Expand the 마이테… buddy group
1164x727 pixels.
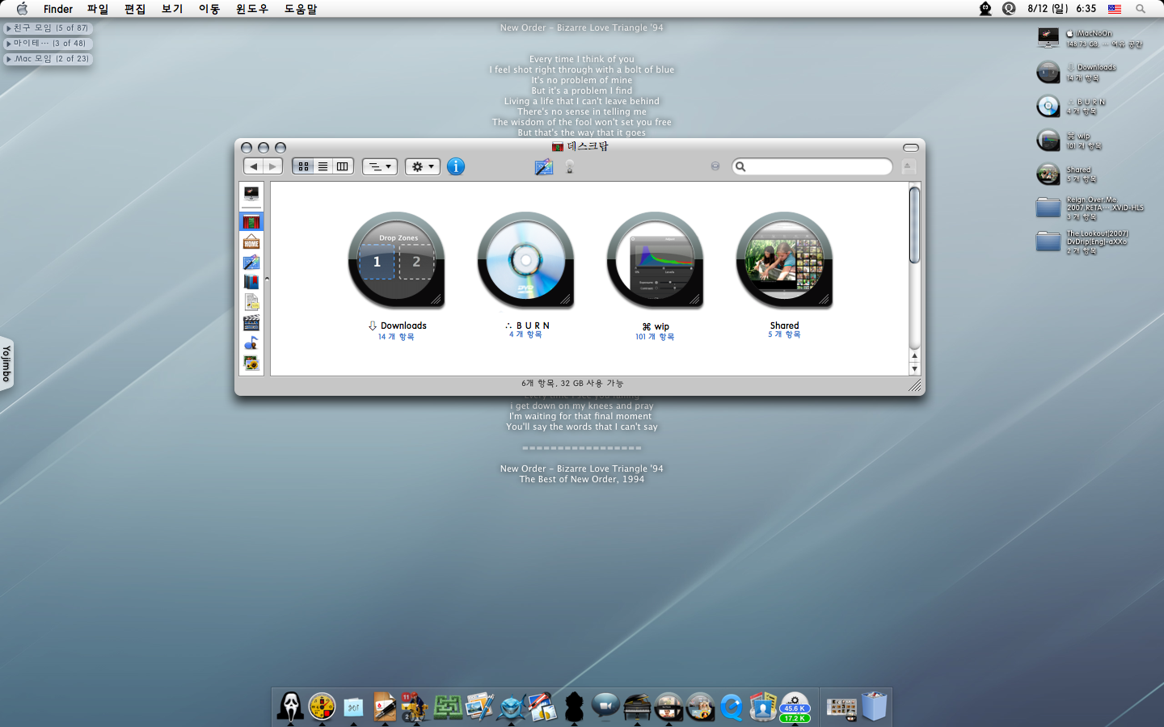[x=48, y=44]
